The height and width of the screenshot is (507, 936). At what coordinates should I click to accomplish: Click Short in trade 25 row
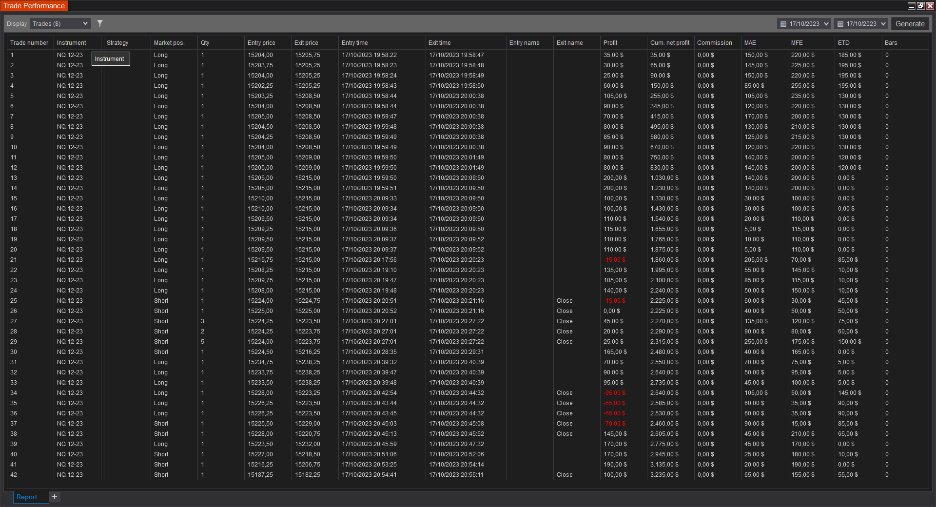coord(161,301)
